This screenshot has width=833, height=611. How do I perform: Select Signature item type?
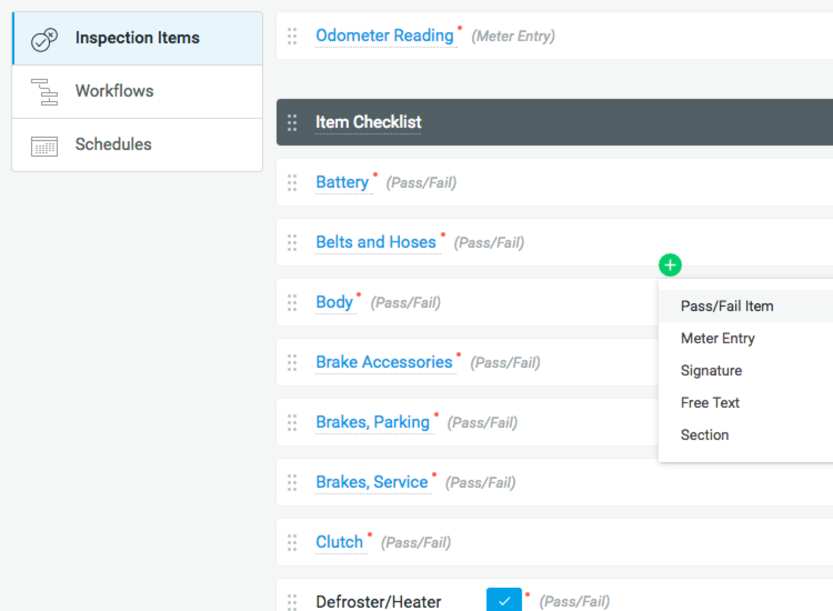tap(711, 370)
